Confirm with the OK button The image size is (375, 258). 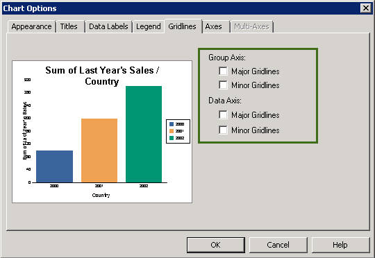[x=216, y=245]
